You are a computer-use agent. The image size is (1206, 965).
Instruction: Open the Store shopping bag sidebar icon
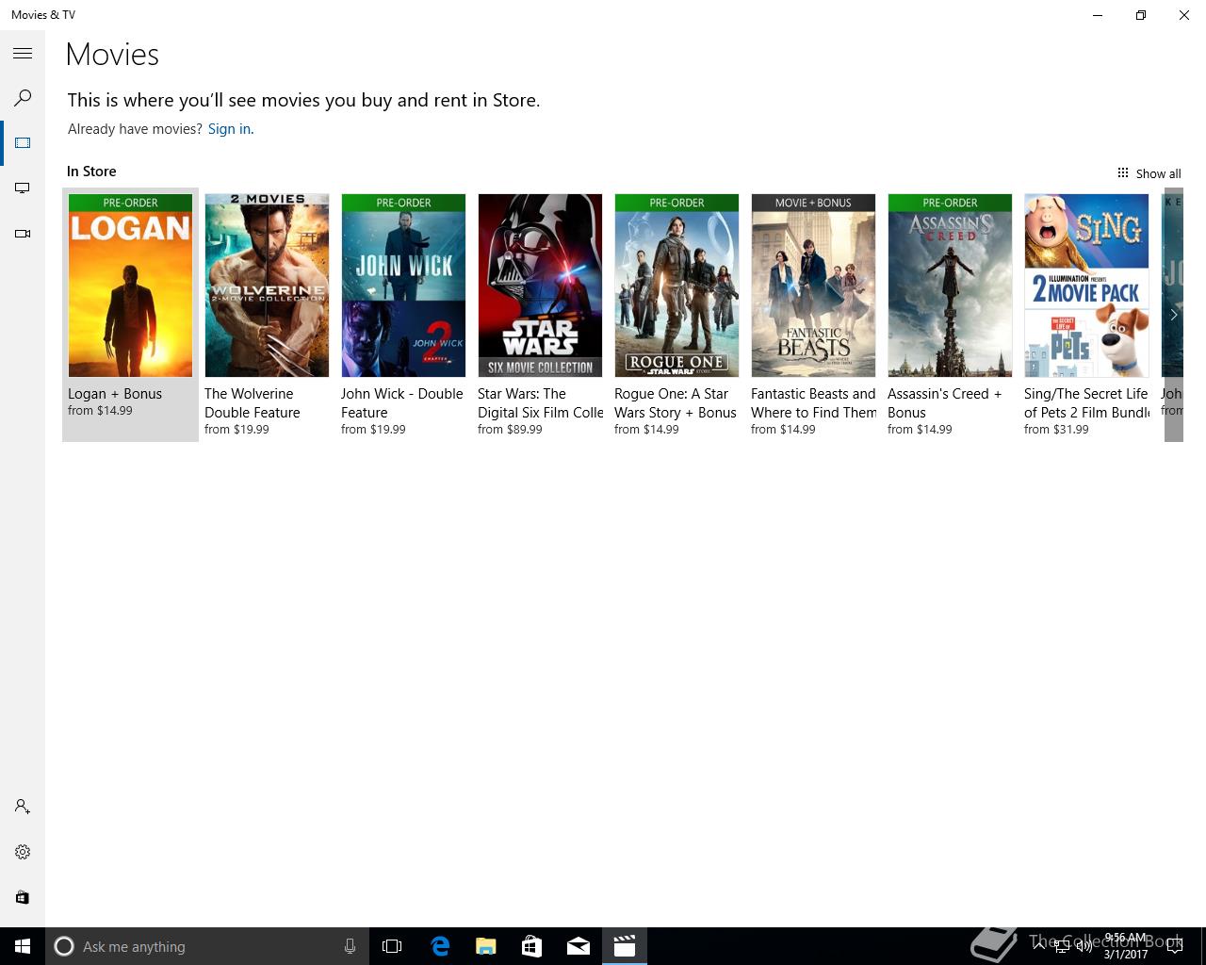point(23,897)
